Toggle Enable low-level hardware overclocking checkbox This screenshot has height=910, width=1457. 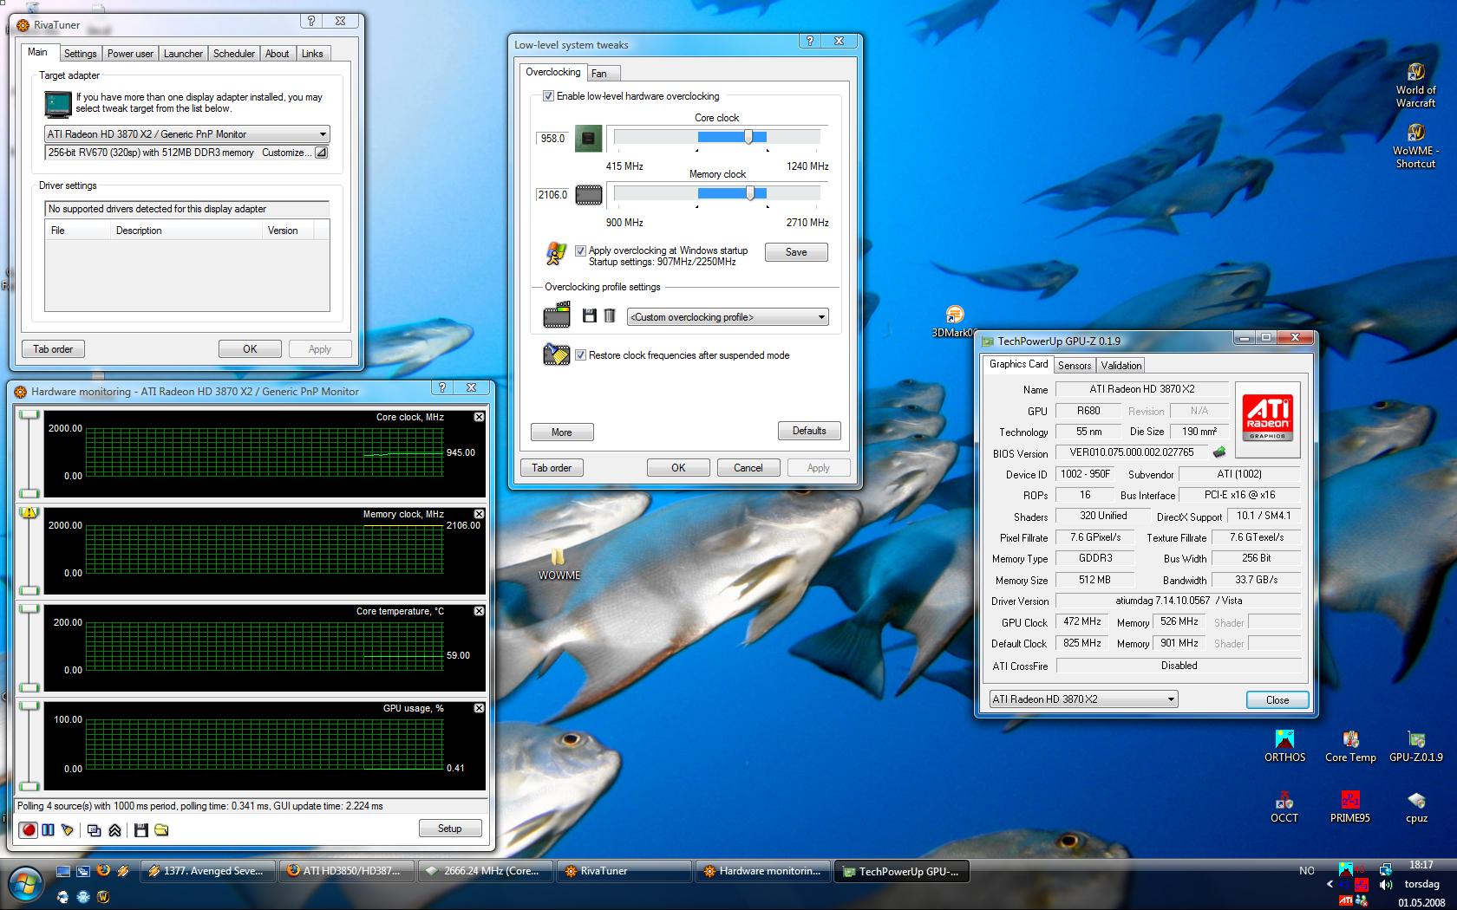coord(548,96)
